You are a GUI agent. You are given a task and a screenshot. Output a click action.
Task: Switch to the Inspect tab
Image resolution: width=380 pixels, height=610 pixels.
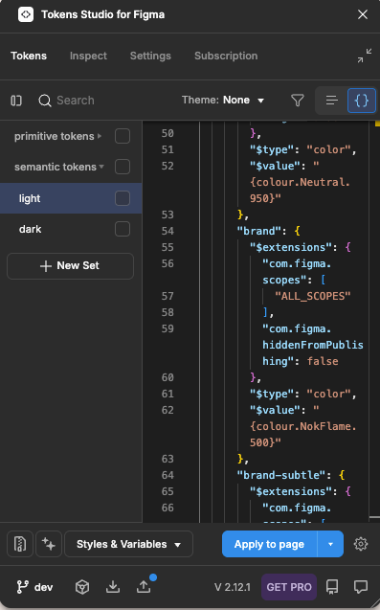pos(88,56)
